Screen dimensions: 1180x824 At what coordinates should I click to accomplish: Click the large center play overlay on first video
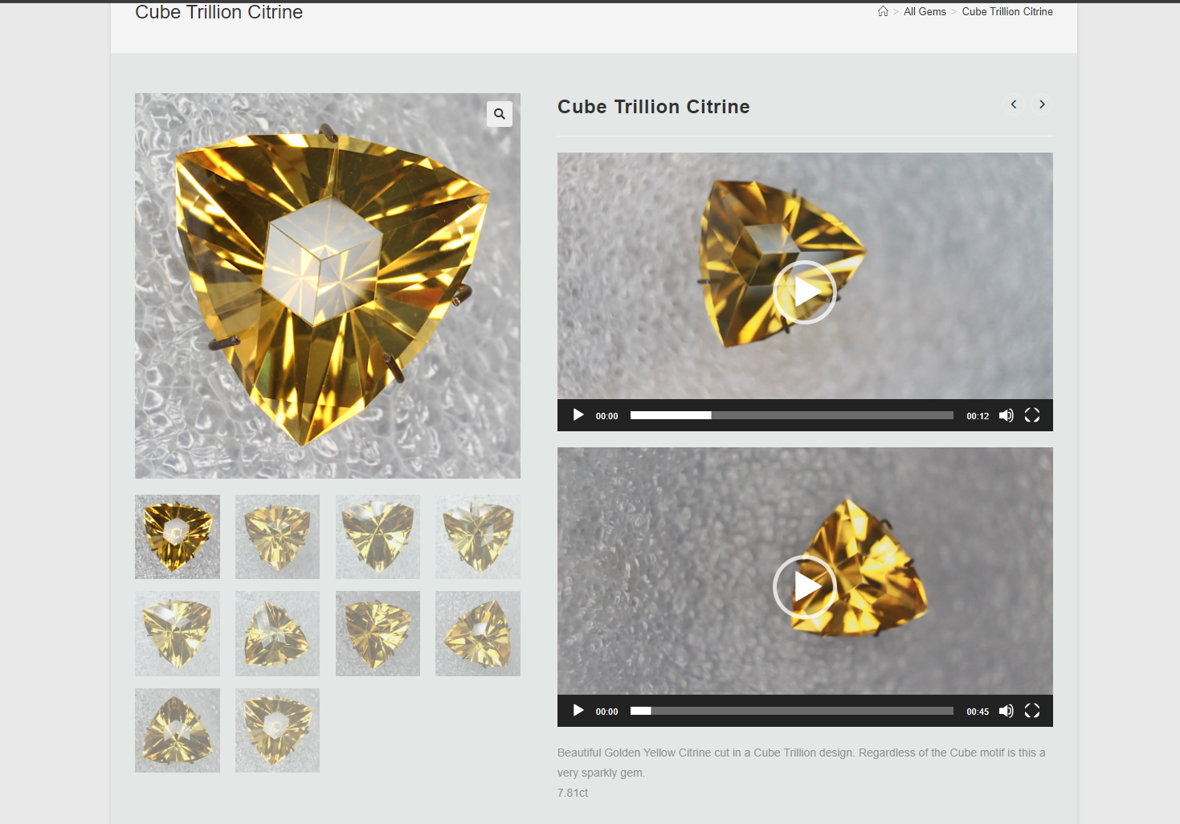pos(805,292)
